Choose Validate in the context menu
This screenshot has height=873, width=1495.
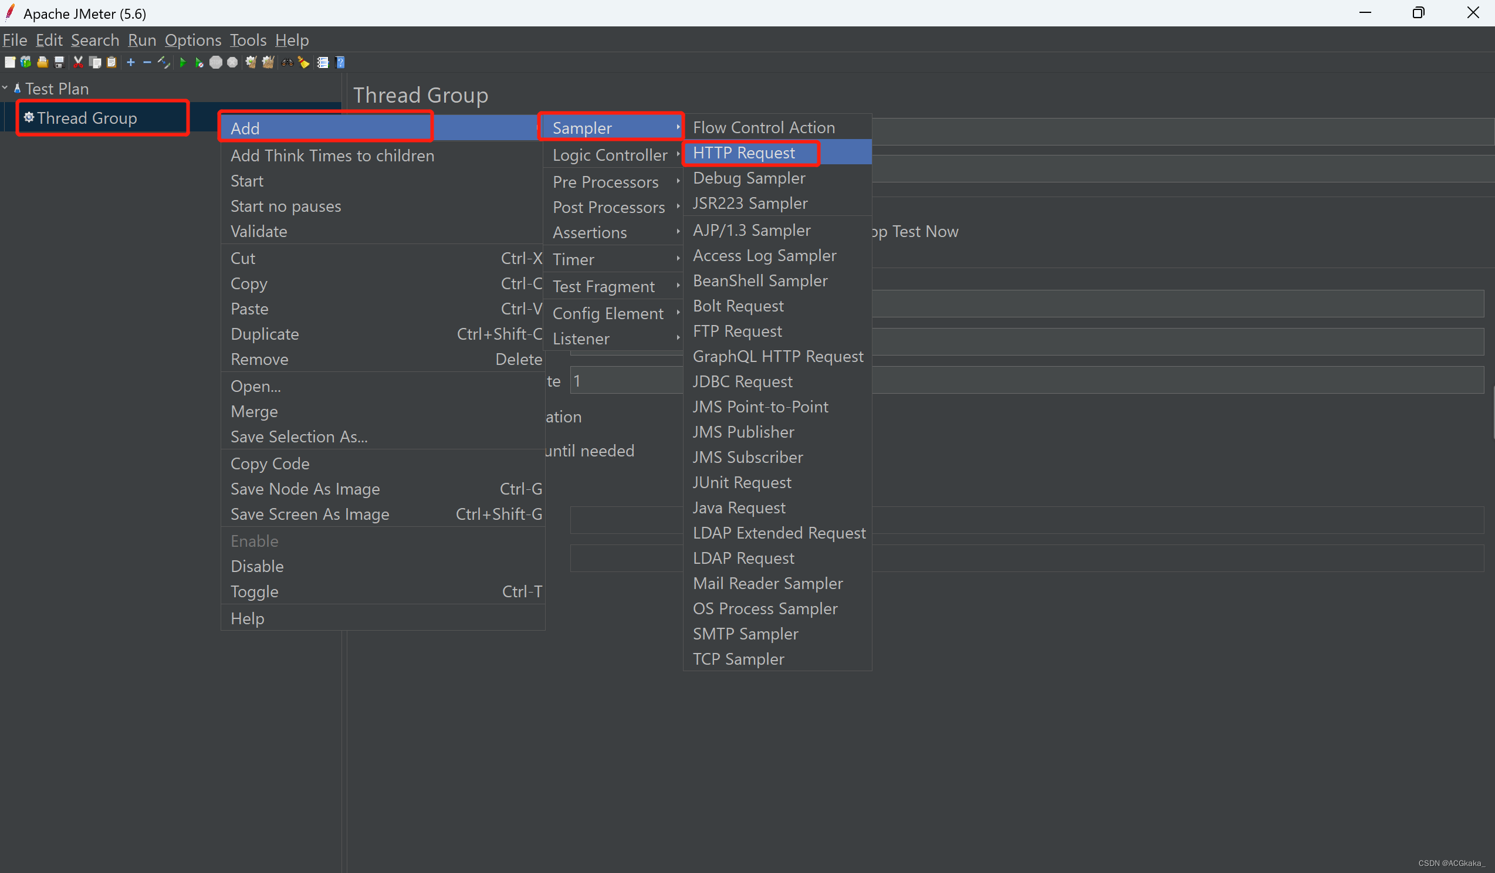(x=382, y=231)
